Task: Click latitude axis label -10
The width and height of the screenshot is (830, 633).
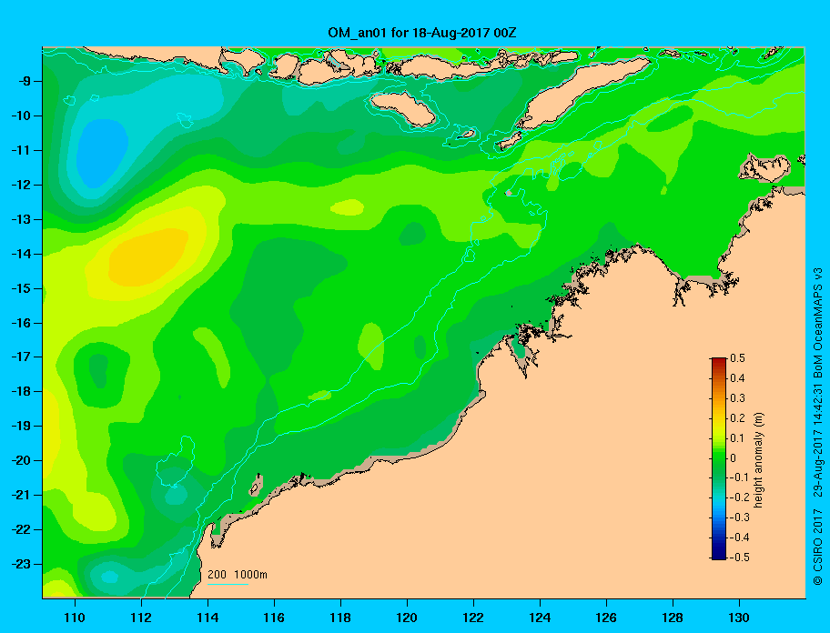Action: pyautogui.click(x=20, y=116)
